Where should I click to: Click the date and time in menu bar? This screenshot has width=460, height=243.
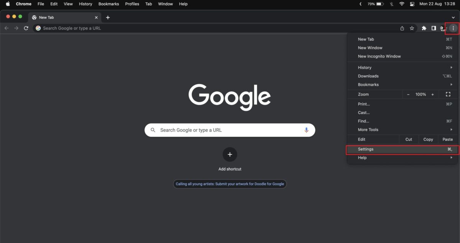pos(438,4)
